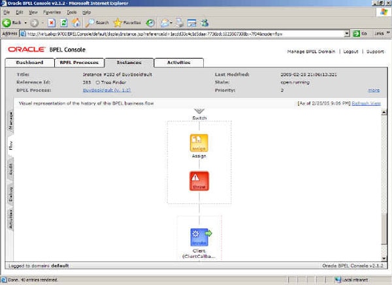Open the Audit side tab
This screenshot has width=392, height=285.
[10, 169]
